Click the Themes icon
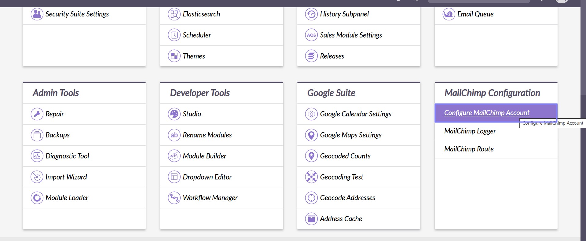 coord(174,56)
